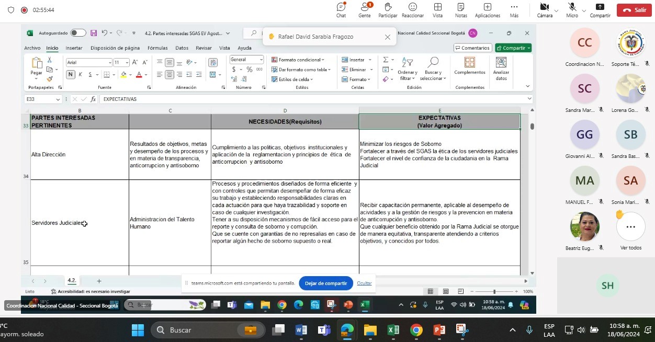Open the Reaccionar reactions menu
The image size is (655, 342).
pyautogui.click(x=413, y=10)
